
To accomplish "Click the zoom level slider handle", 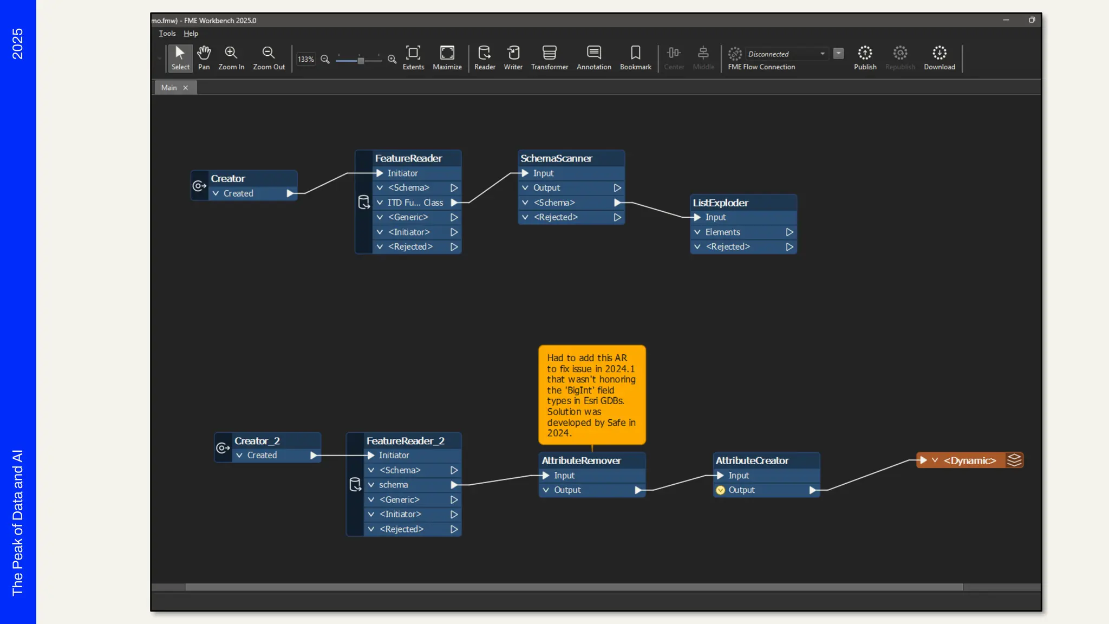I will click(x=361, y=60).
